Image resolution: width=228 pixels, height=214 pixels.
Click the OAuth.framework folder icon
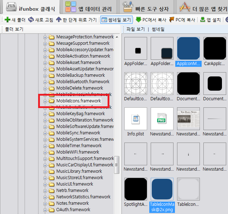point(51,210)
